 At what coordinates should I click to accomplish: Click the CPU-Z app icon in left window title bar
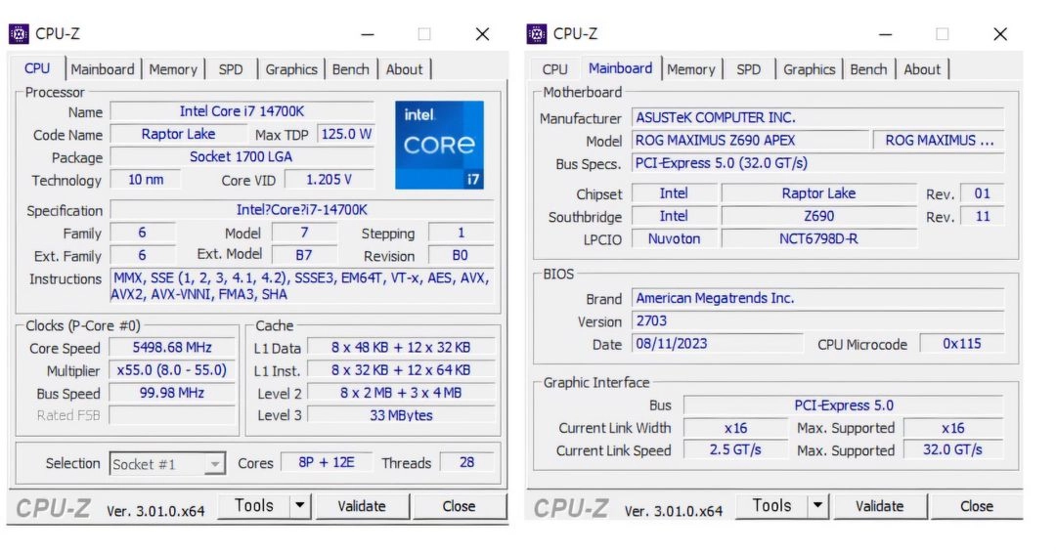(x=19, y=33)
